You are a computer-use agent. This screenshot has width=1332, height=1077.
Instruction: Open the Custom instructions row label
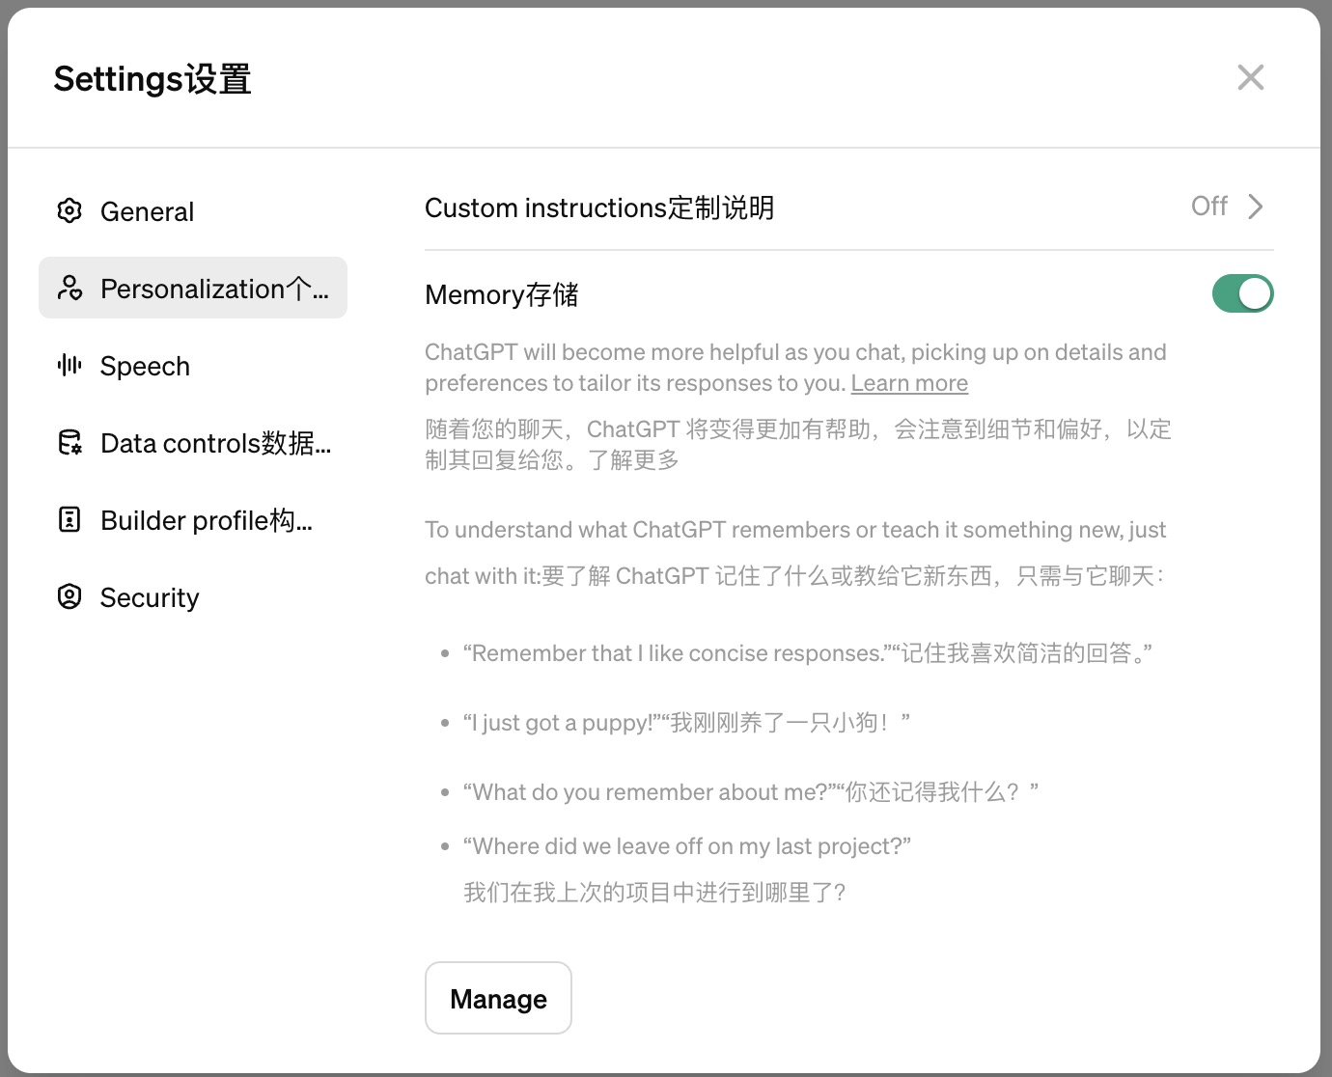[x=599, y=207]
